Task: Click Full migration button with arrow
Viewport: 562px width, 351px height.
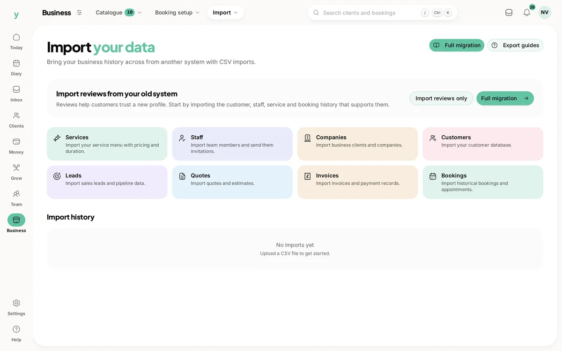Action: (505, 98)
